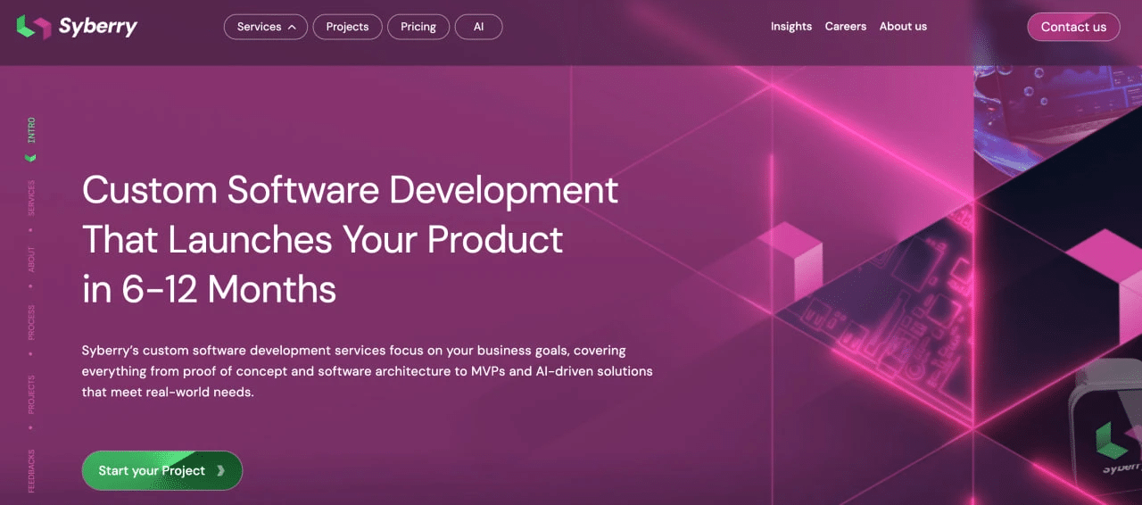Jump to the INTRO section in the side navigation

coord(31,130)
